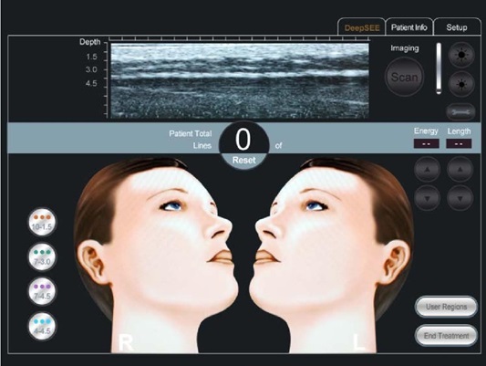The image size is (486, 366).
Task: Click the Energy value field
Action: pyautogui.click(x=426, y=143)
